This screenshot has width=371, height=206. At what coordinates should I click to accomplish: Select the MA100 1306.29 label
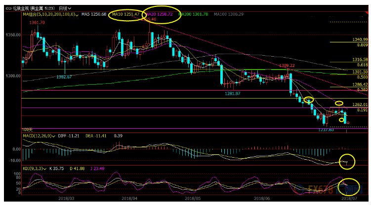coord(229,14)
